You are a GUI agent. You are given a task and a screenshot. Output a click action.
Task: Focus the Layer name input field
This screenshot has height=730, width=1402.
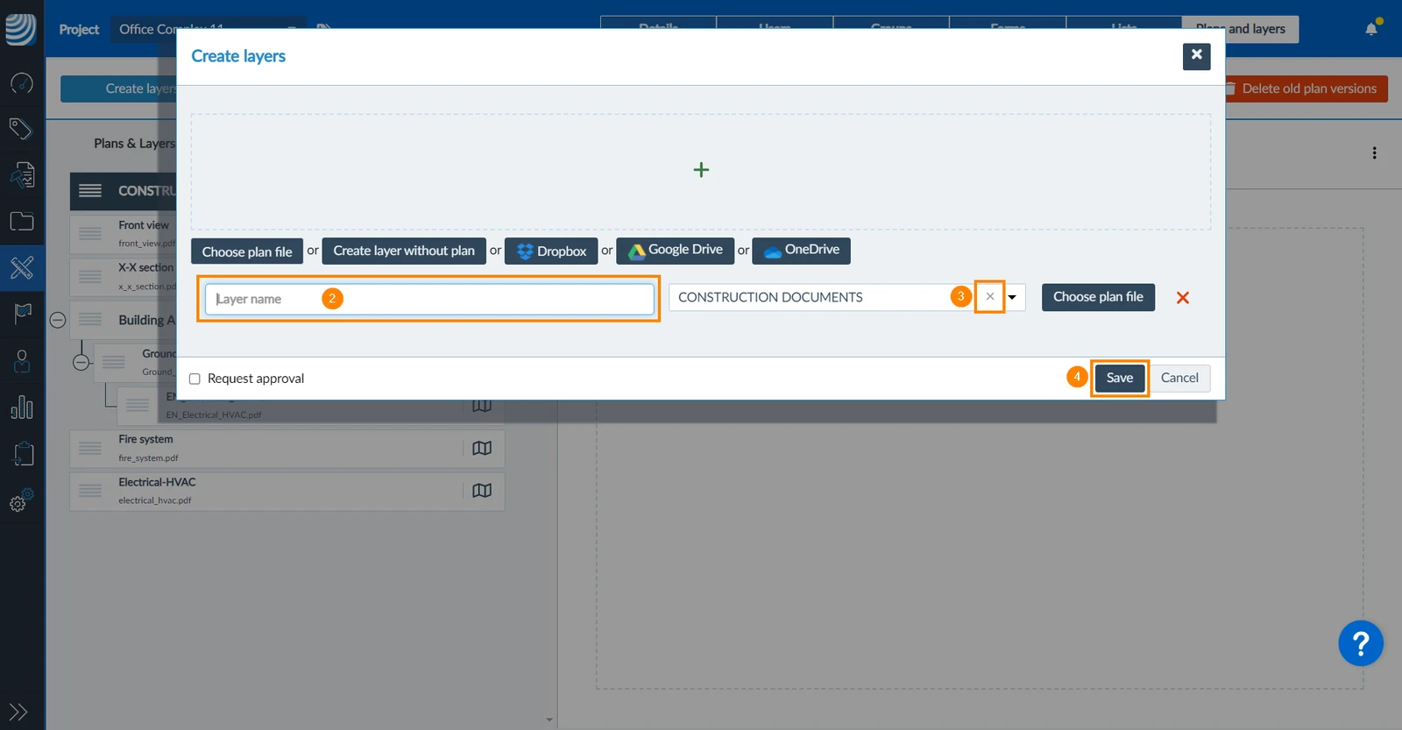coord(429,299)
